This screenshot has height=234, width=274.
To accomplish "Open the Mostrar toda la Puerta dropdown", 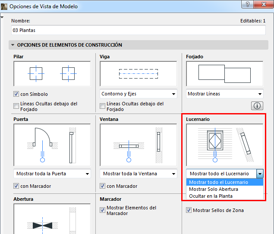I will tap(52, 174).
